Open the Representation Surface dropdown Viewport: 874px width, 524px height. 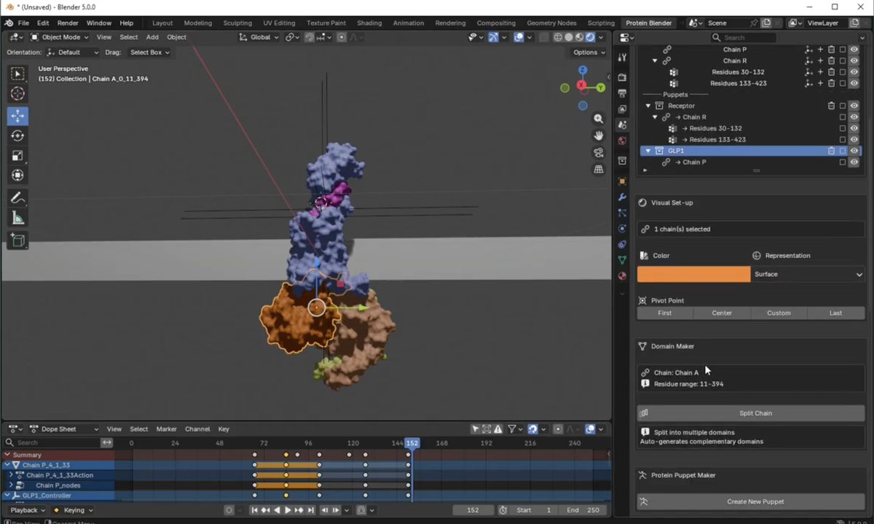coord(808,274)
